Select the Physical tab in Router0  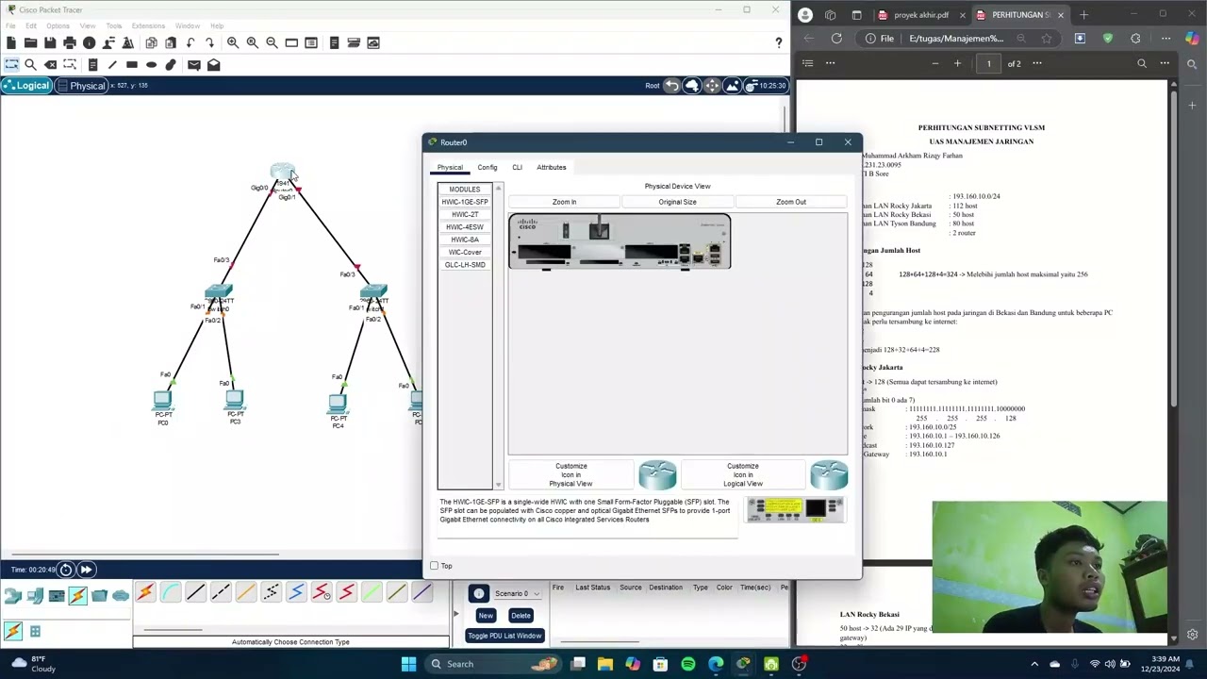pyautogui.click(x=450, y=167)
